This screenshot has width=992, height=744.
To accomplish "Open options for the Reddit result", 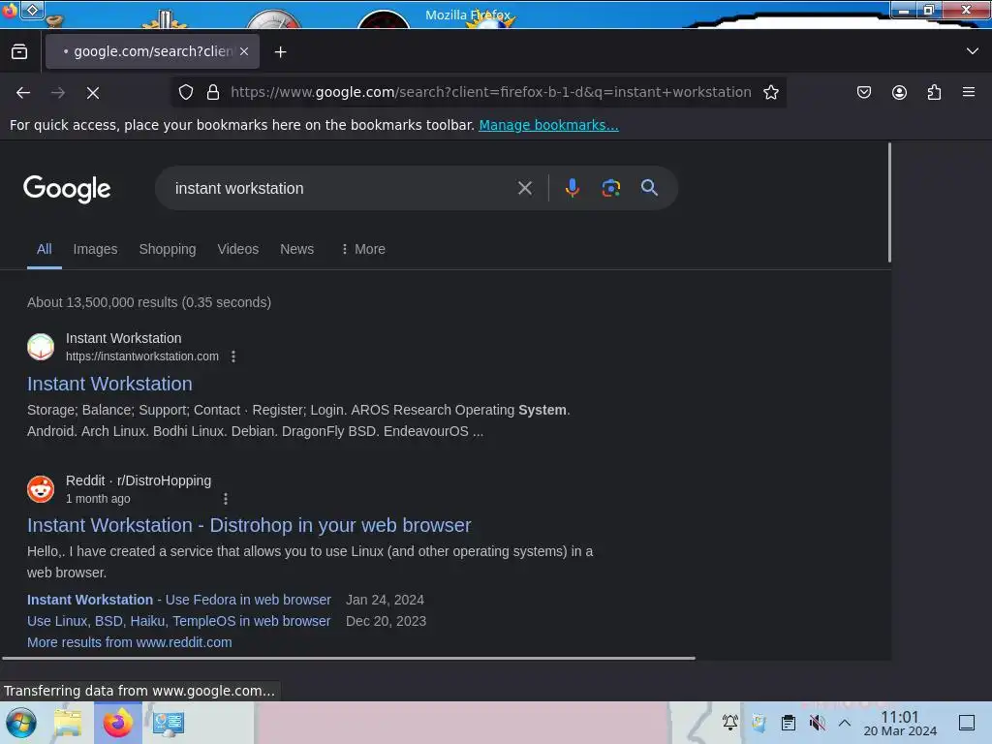I will point(226,499).
